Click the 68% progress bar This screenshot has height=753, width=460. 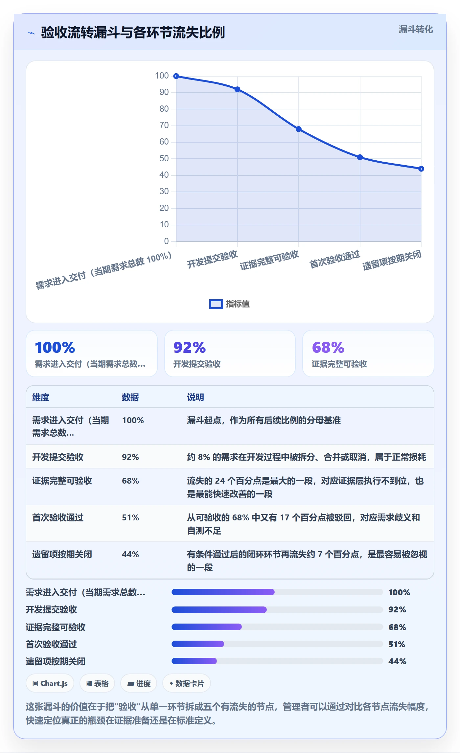click(x=277, y=627)
